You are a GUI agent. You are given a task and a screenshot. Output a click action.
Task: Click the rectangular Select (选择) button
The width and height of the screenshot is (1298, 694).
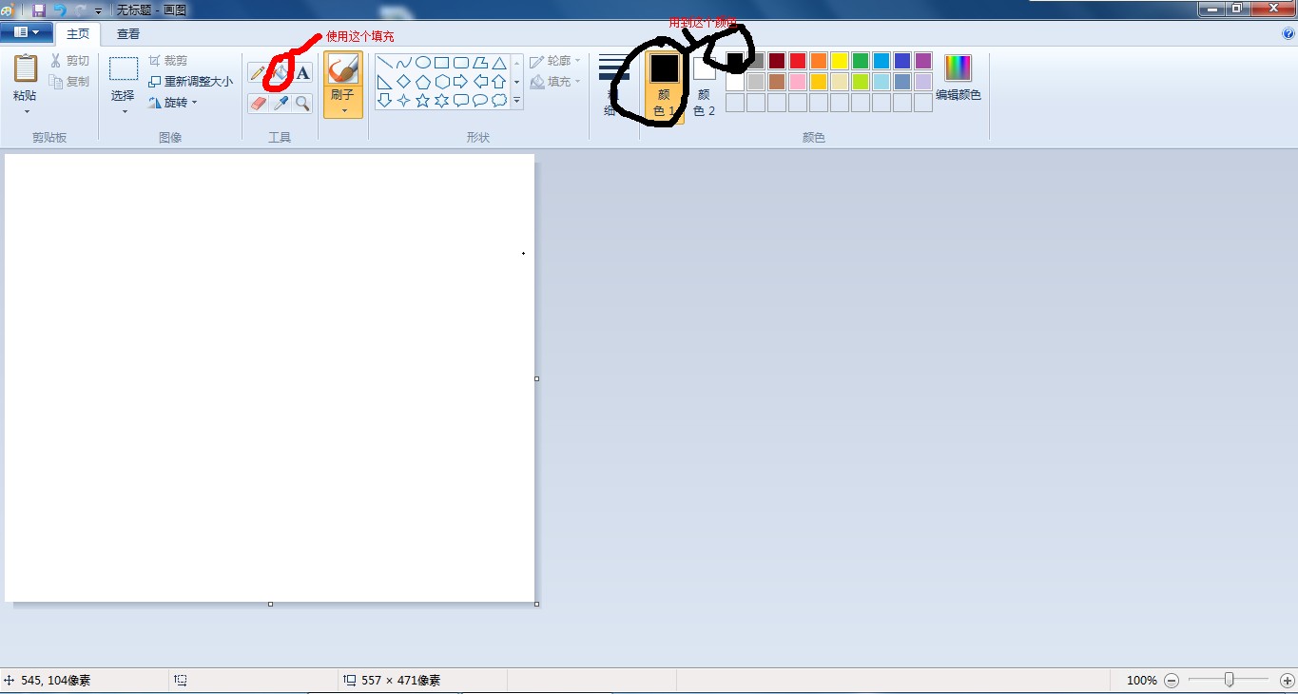point(124,69)
